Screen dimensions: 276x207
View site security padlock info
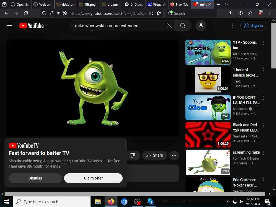point(51,13)
